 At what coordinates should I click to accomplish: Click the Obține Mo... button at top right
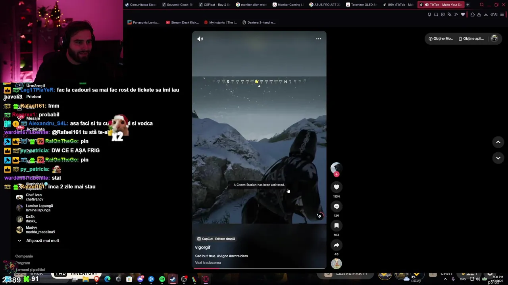point(441,39)
